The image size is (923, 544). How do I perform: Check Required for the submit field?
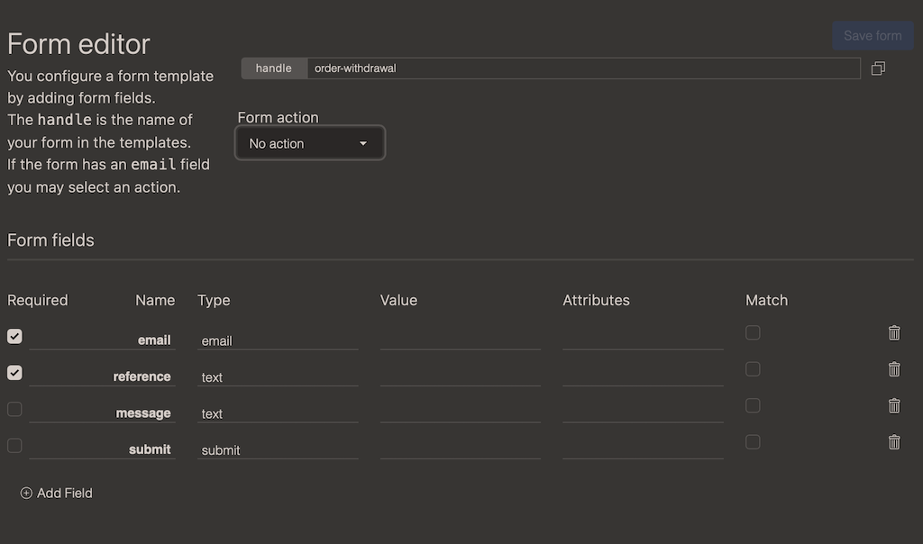tap(14, 446)
